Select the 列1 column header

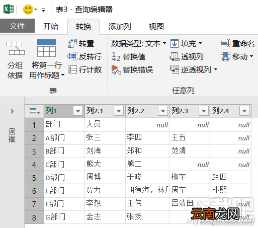[x=64, y=111]
